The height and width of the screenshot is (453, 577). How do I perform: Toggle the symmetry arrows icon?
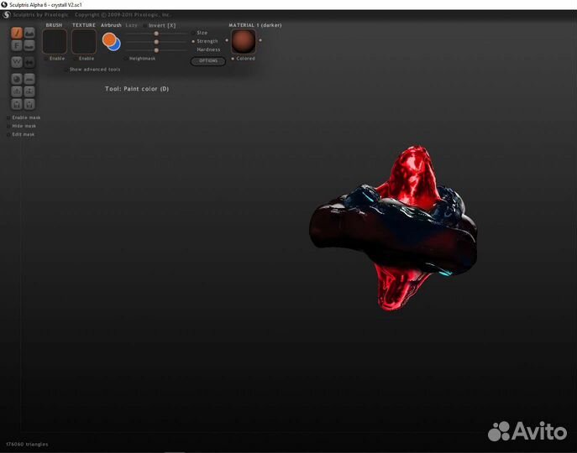click(x=29, y=62)
